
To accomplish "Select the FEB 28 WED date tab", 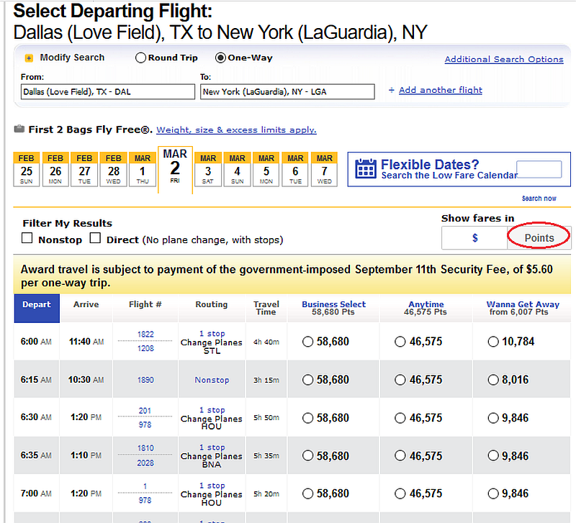I will pos(114,169).
